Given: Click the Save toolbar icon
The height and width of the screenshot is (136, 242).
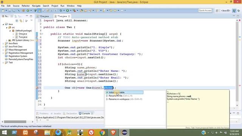Looking at the screenshot, I should coord(9,11).
